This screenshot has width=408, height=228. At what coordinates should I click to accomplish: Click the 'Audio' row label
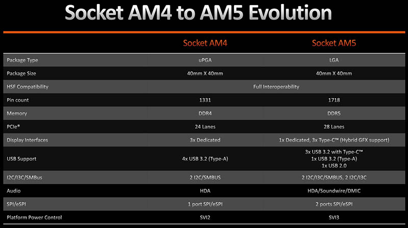[14, 191]
